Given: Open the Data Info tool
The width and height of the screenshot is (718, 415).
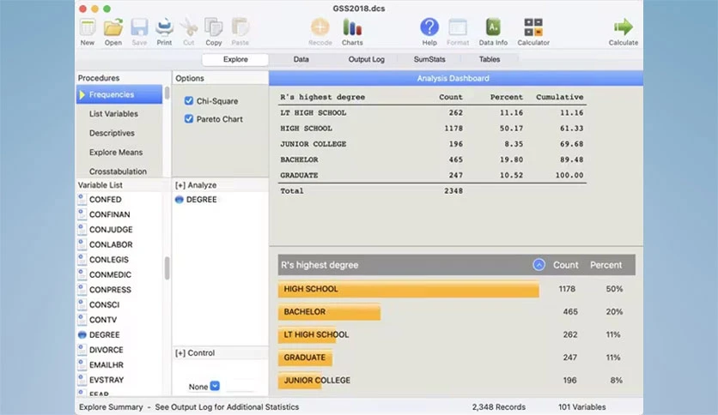Looking at the screenshot, I should pos(493,27).
